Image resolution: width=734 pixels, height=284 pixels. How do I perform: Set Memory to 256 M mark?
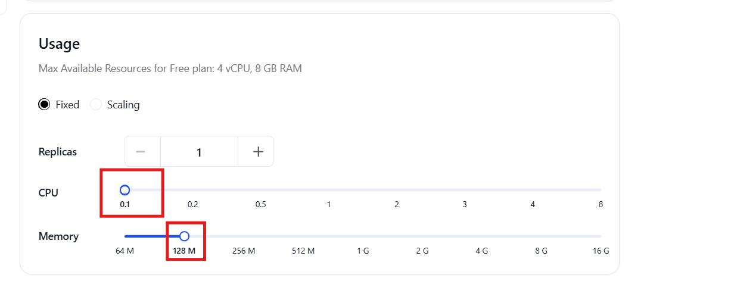coord(244,251)
